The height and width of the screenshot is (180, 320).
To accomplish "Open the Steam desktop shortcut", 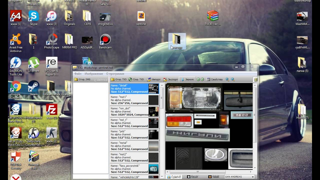I will [33, 88].
